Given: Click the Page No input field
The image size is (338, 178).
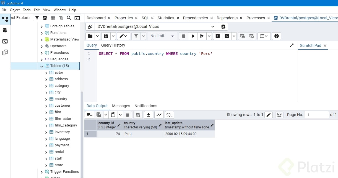Looking at the screenshot, I should (317, 115).
